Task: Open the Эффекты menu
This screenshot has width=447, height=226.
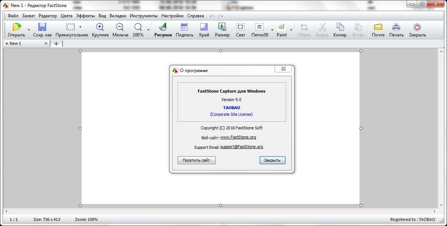Action: (85, 16)
